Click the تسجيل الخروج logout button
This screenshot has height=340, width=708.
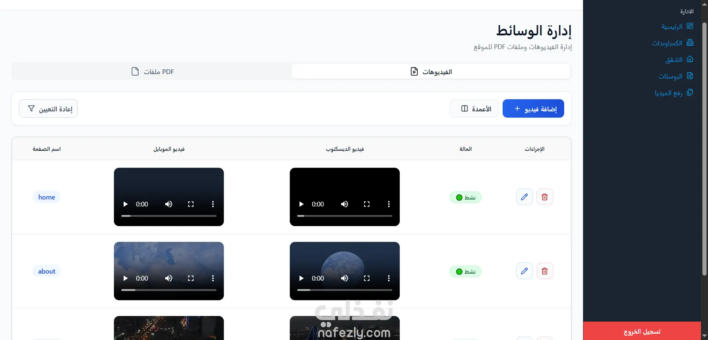click(x=642, y=332)
